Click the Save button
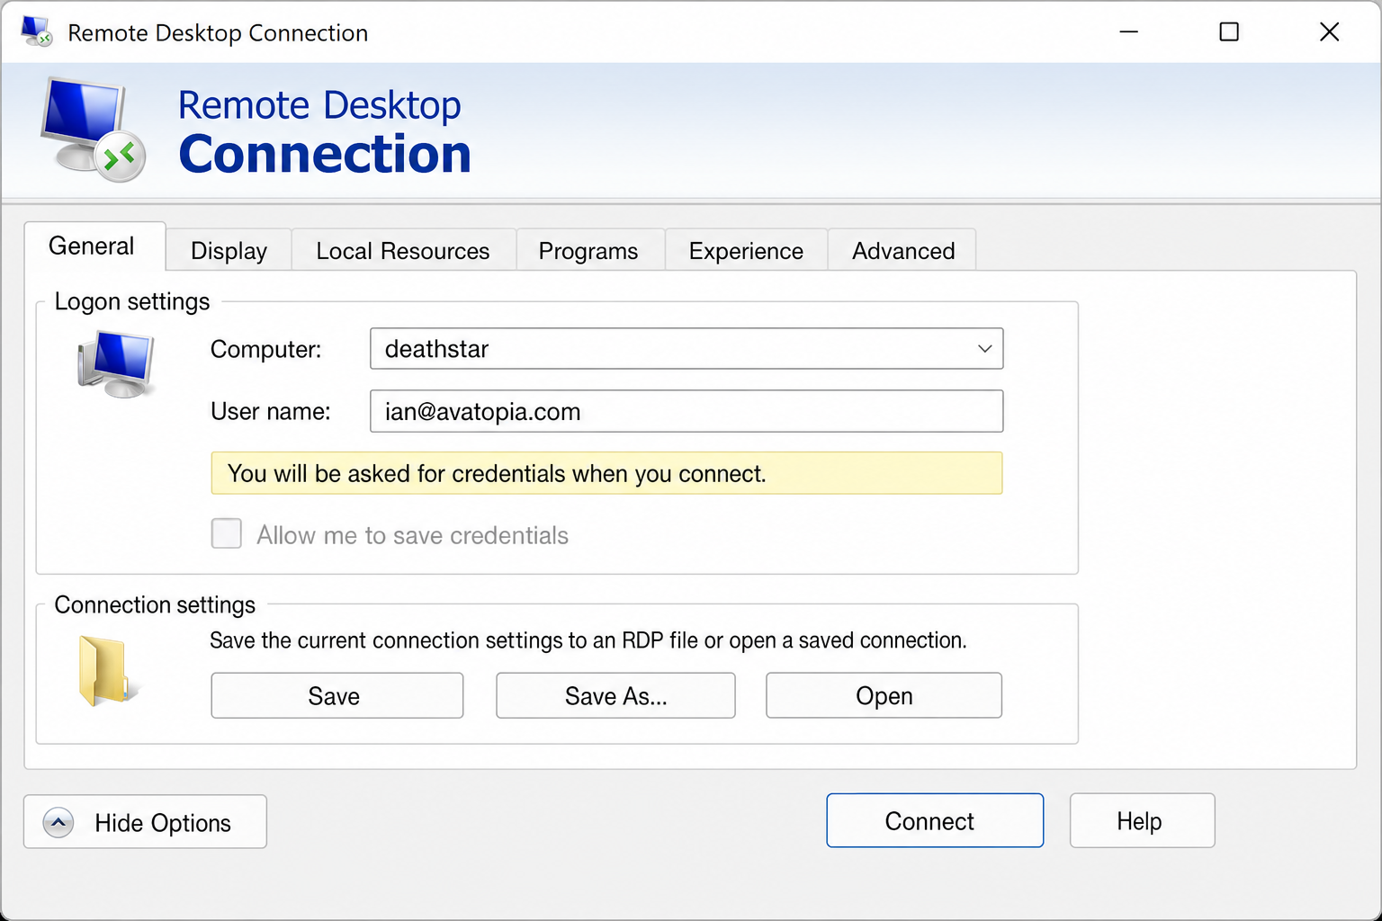 pyautogui.click(x=337, y=695)
